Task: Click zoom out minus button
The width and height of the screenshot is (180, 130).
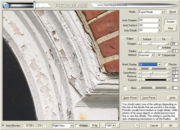Action: pos(103,126)
